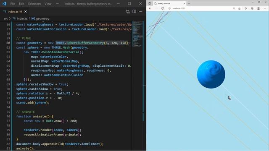Open the Edit menu in VS Code
The image size is (269, 151).
click(x=21, y=4)
